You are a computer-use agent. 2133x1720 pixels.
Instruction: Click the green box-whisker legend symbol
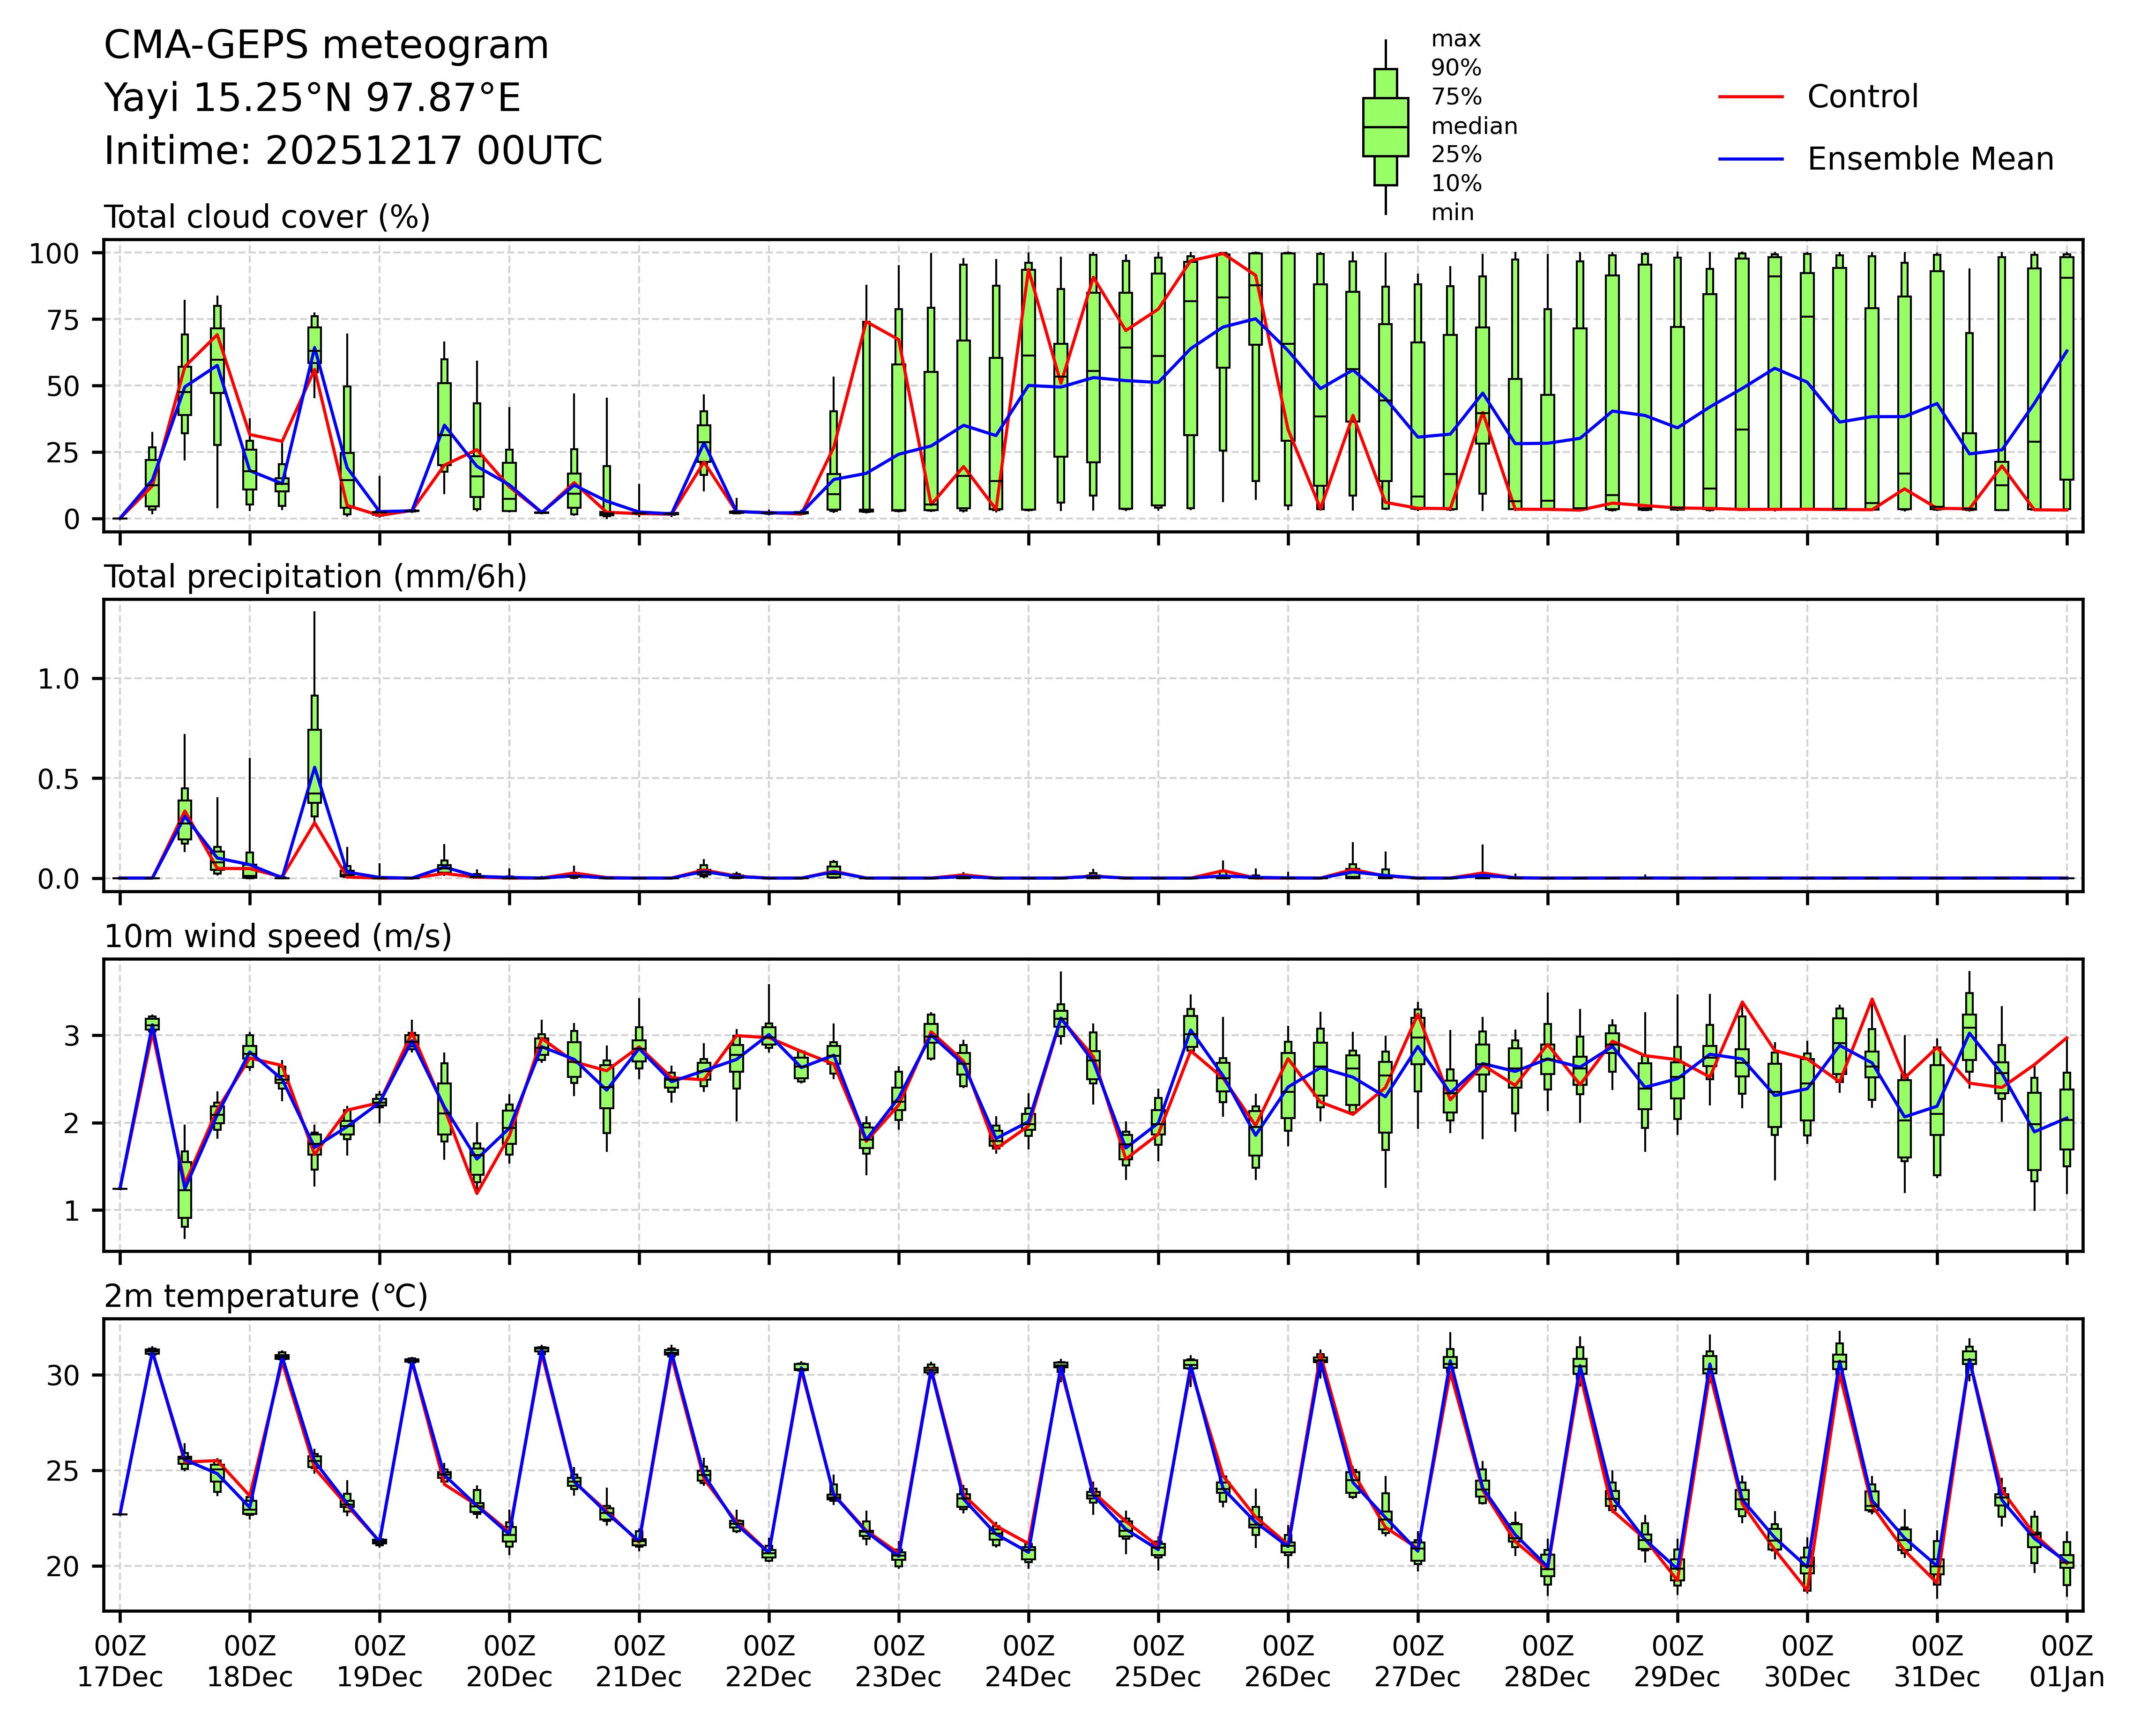pos(1385,127)
